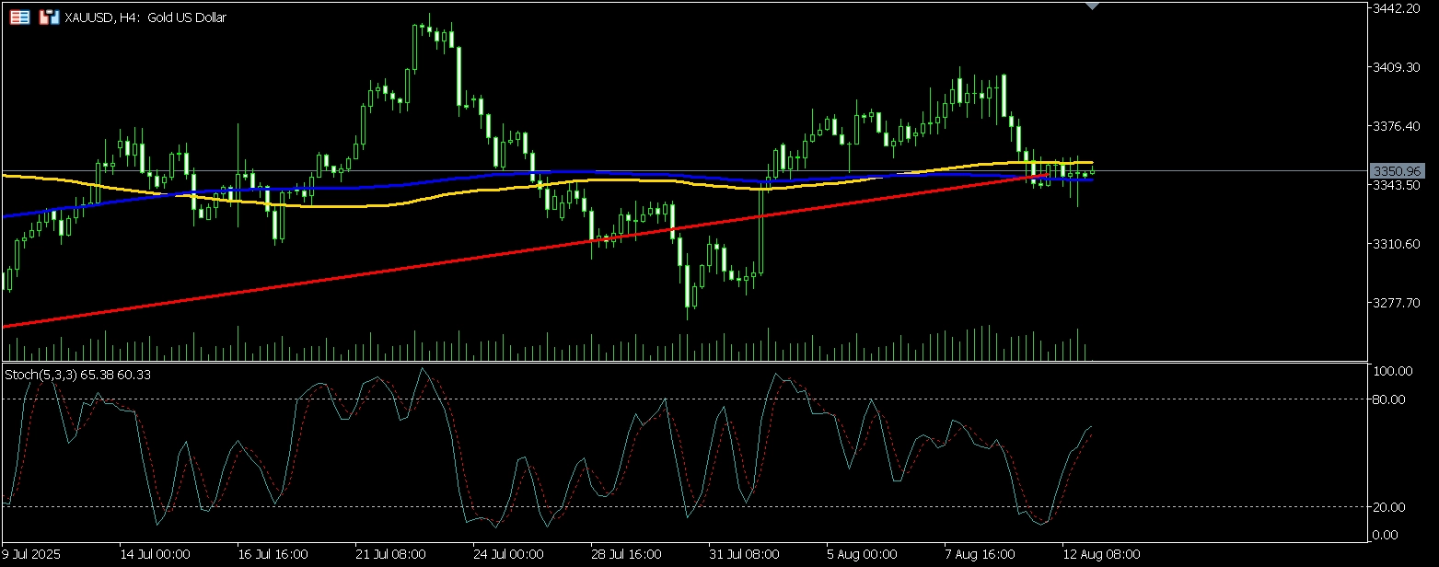The image size is (1439, 567).
Task: Select the current price label 3350.96
Action: click(1396, 171)
